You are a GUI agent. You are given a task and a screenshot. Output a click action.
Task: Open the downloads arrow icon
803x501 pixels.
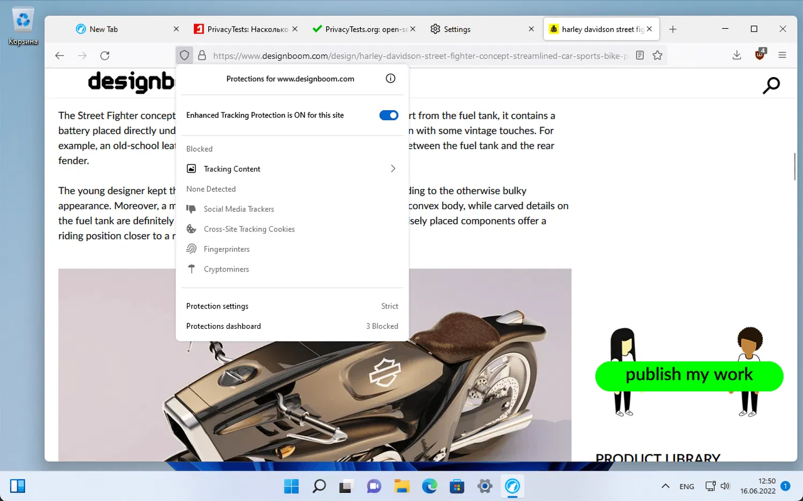pos(737,55)
